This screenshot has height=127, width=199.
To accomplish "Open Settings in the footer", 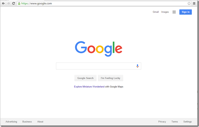I will pyautogui.click(x=188, y=121).
